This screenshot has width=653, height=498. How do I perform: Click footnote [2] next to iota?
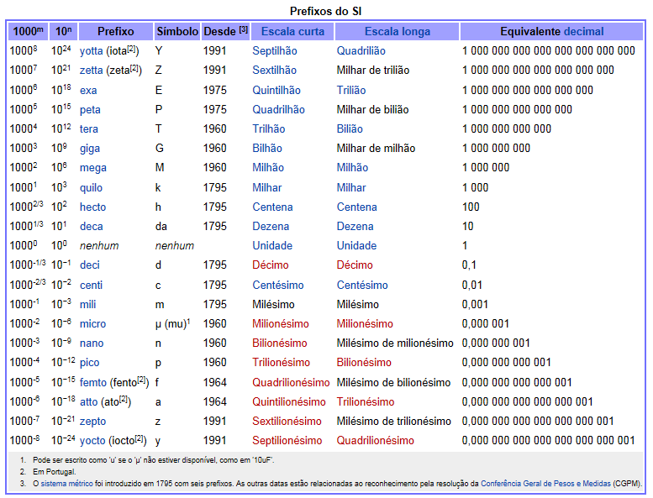coord(132,49)
